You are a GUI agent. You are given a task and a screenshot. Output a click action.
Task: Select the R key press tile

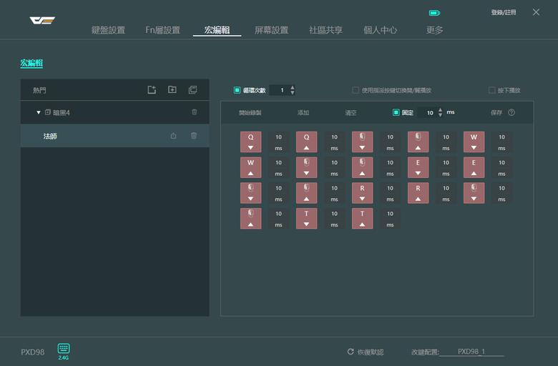click(x=362, y=193)
